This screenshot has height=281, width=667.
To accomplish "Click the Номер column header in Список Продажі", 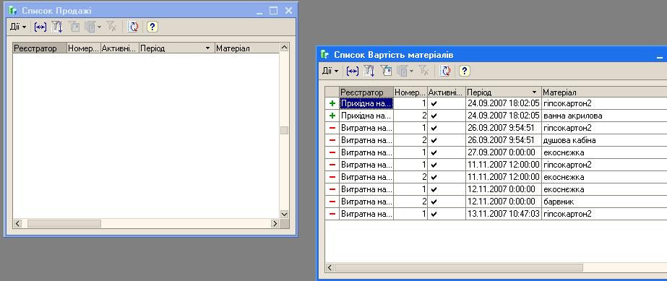I will click(84, 48).
